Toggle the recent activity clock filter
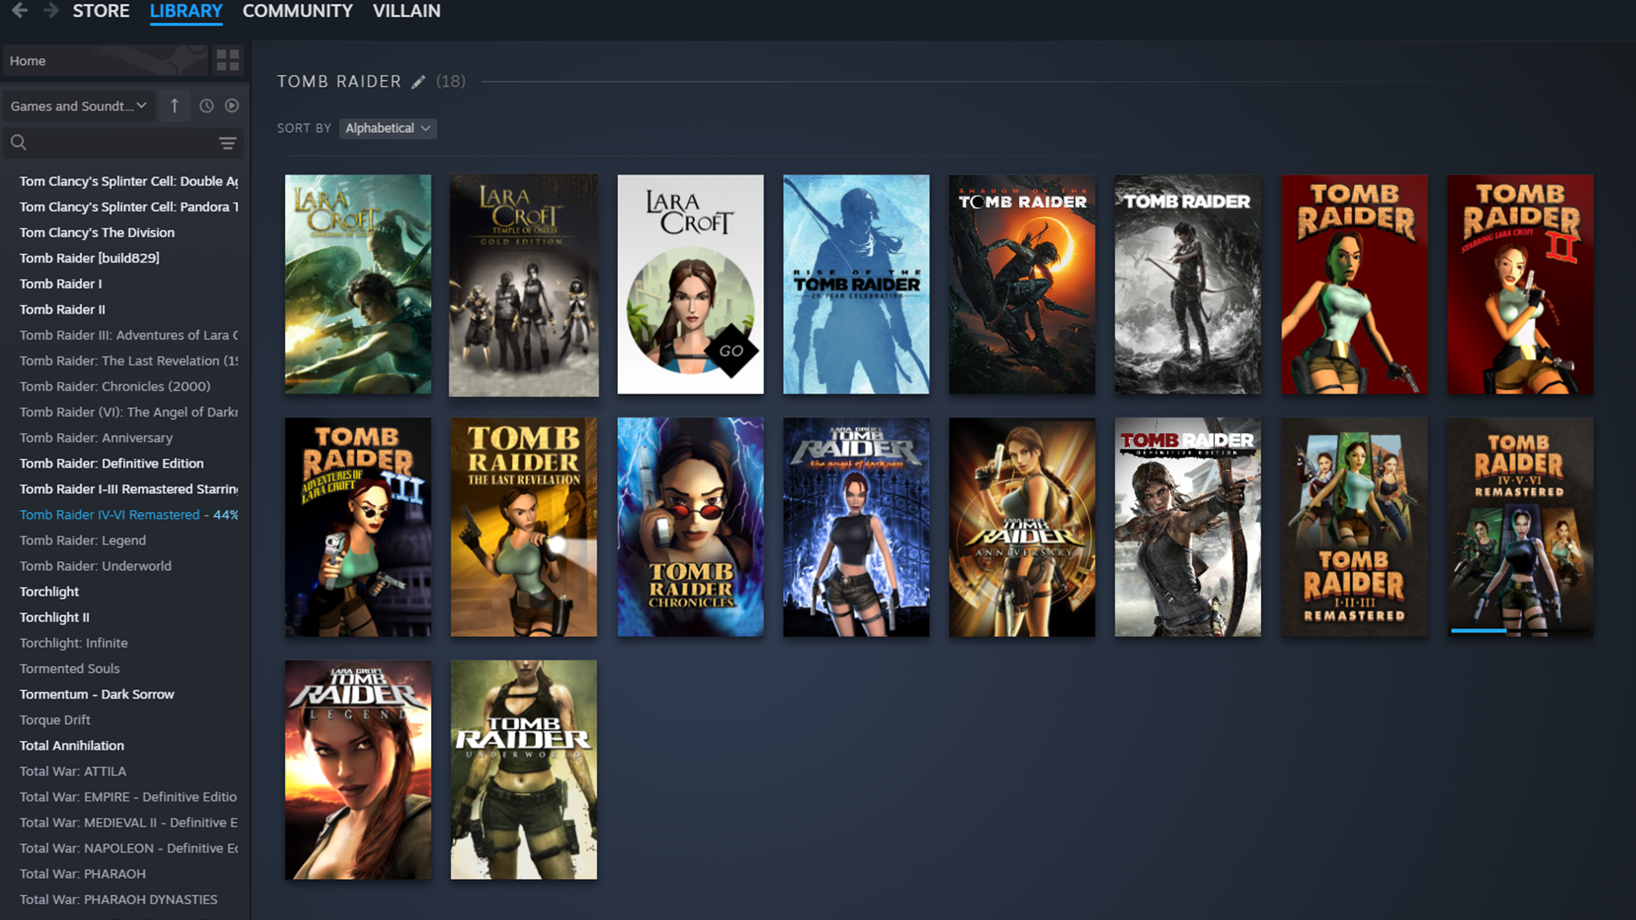The height and width of the screenshot is (920, 1636). (206, 106)
